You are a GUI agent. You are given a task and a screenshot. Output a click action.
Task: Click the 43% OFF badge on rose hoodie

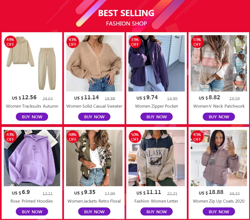pyautogui.click(x=10, y=137)
